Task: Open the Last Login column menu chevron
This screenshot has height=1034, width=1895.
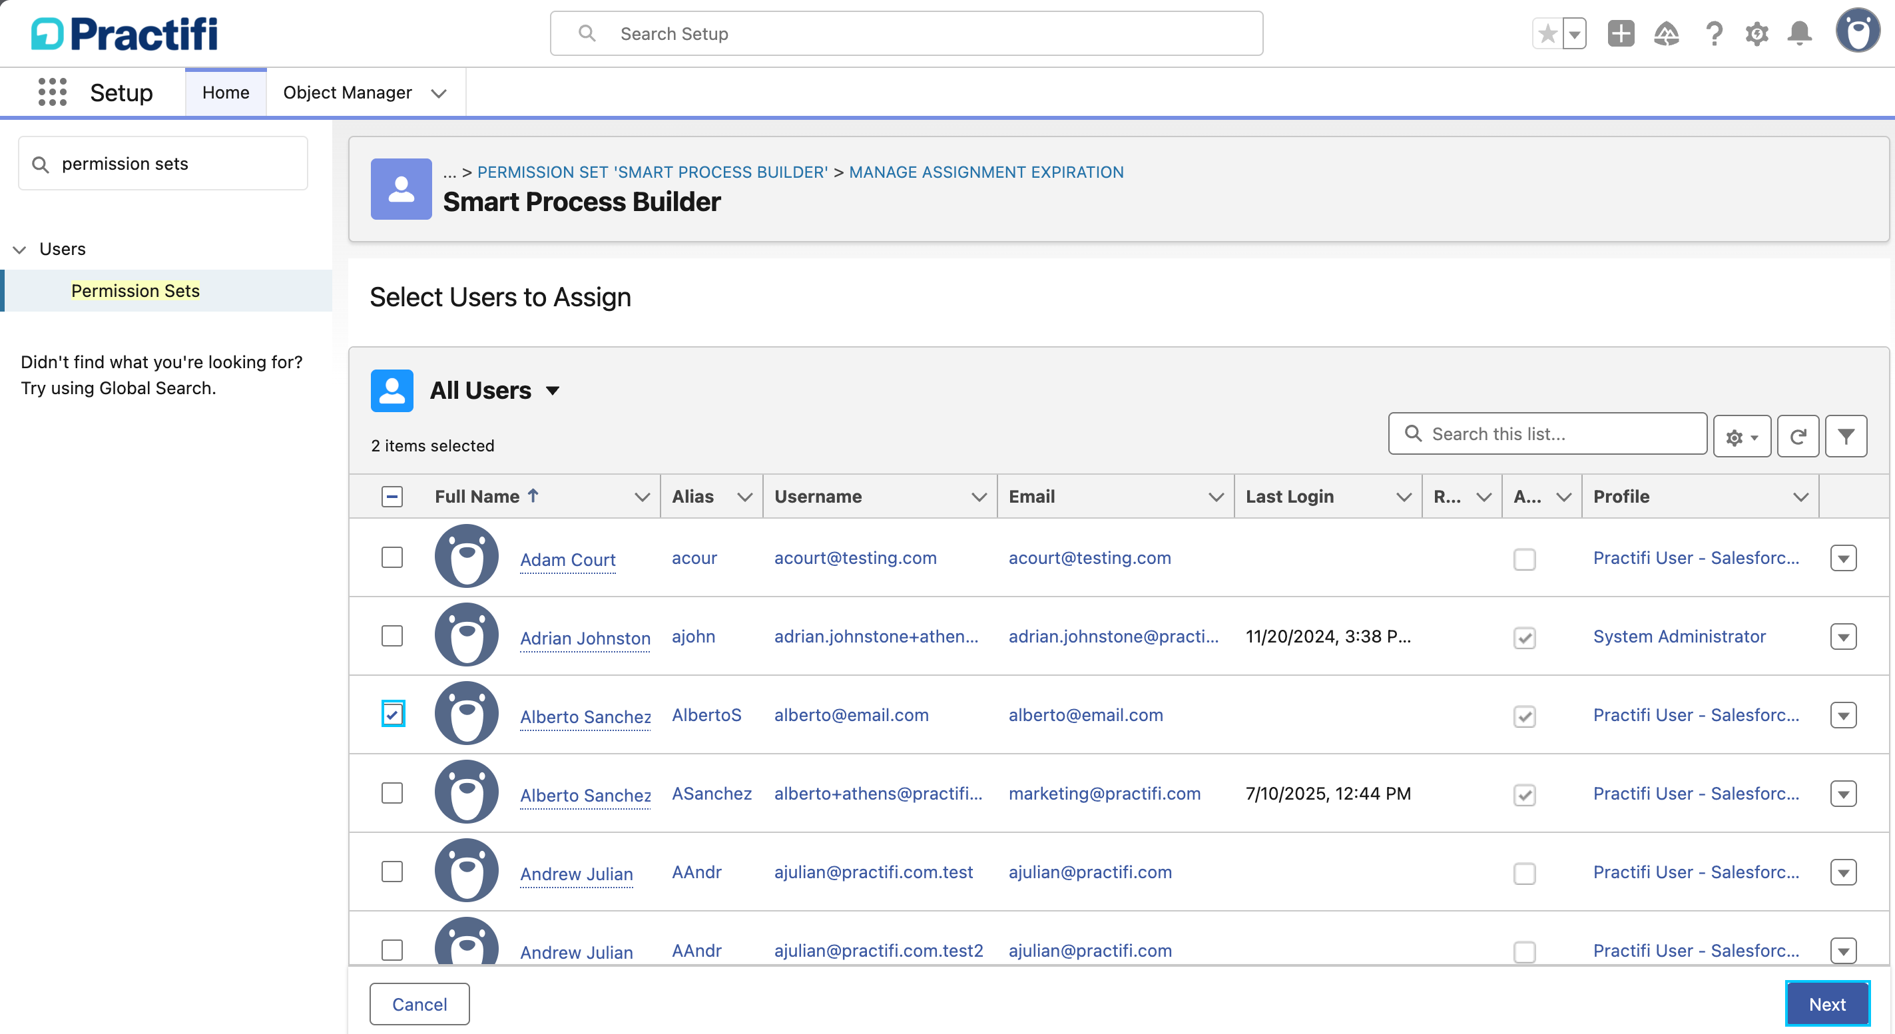Action: [1404, 497]
